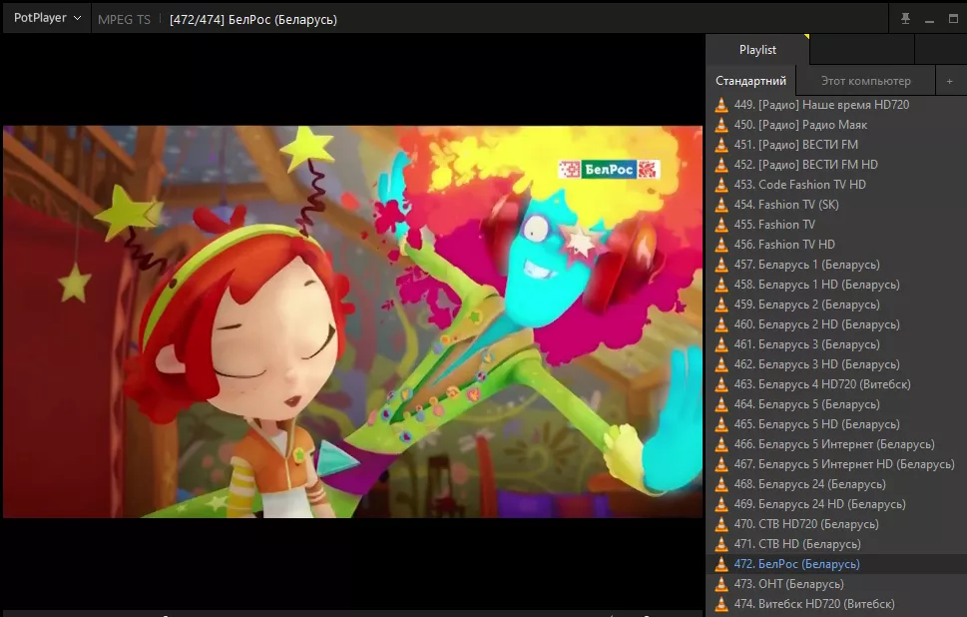The height and width of the screenshot is (617, 967).
Task: Click cone icon beside 463. Беларусь 4 HD720
Action: click(x=721, y=383)
